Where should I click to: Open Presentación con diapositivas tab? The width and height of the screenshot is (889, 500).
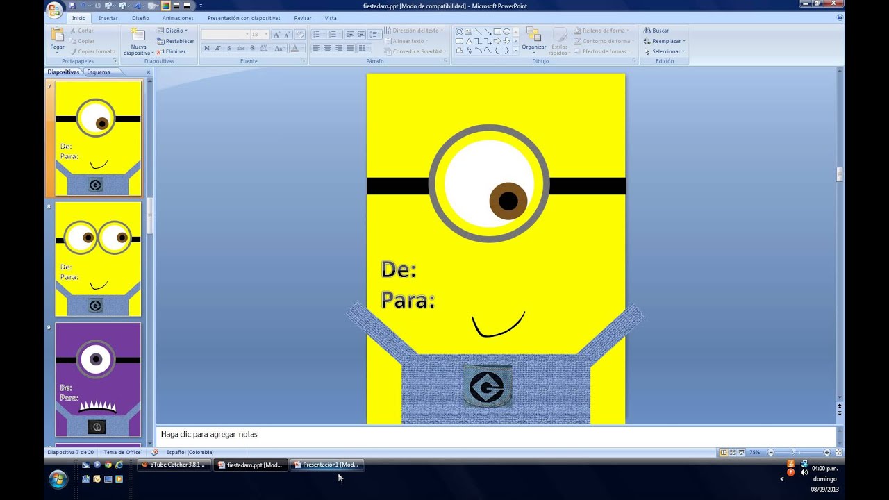click(244, 18)
